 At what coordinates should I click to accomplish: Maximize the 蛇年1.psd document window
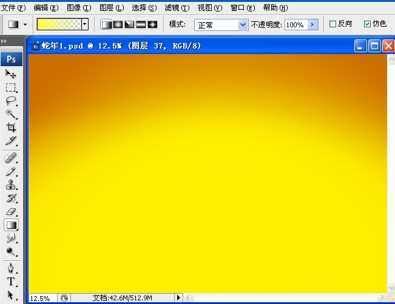(374, 46)
